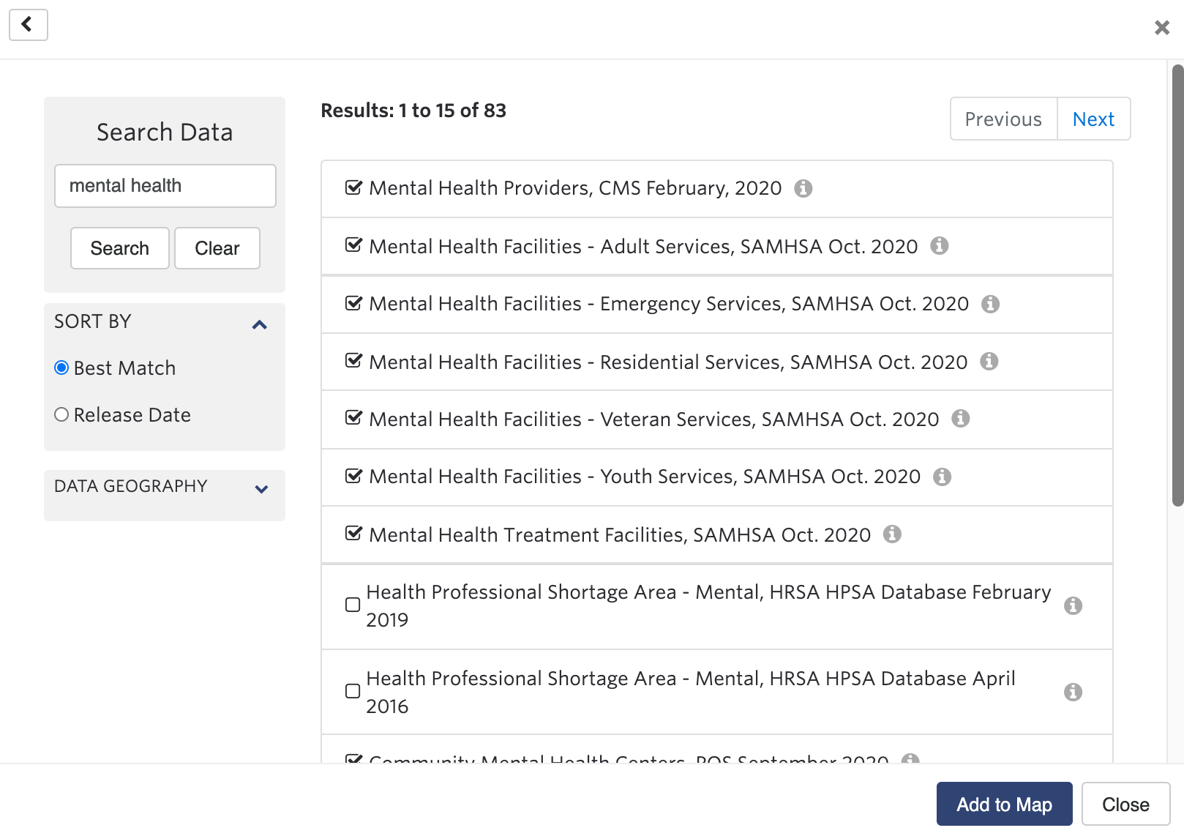Click the Clear button

[217, 248]
